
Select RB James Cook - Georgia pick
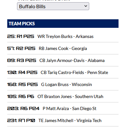63,48
